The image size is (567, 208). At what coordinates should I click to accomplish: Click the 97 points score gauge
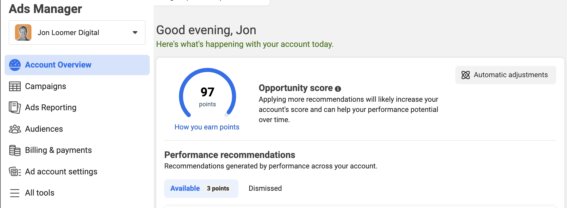[208, 93]
